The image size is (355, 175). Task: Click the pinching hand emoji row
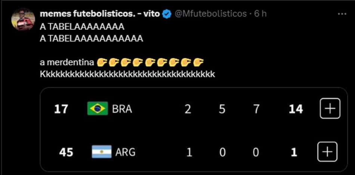pyautogui.click(x=150, y=62)
